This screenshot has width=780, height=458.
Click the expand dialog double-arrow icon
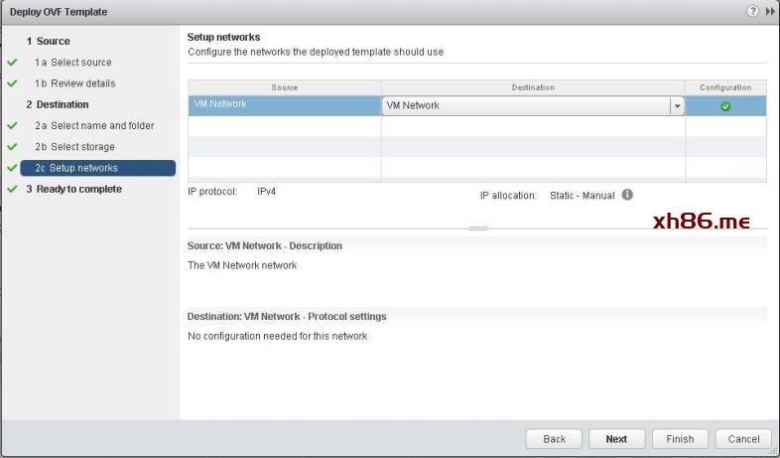pos(769,11)
